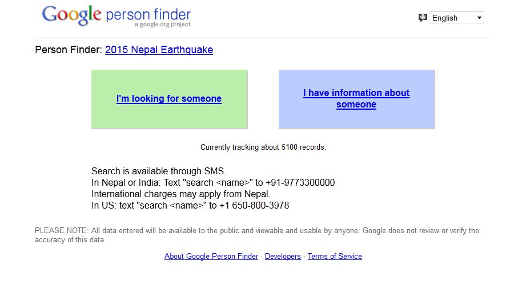Click the "person finder" logo text
Viewport: 514px width, 296px height.
tap(148, 15)
